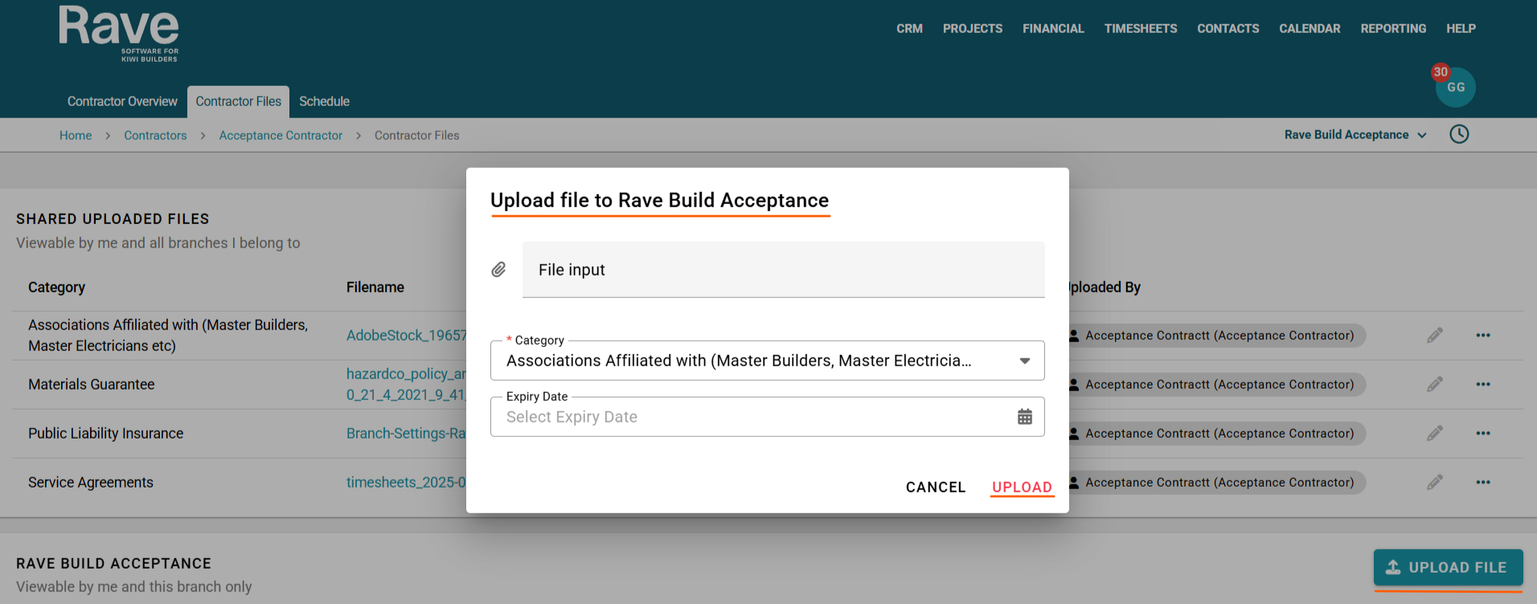
Task: Open the Rave Build Acceptance branch selector
Action: click(x=1355, y=135)
